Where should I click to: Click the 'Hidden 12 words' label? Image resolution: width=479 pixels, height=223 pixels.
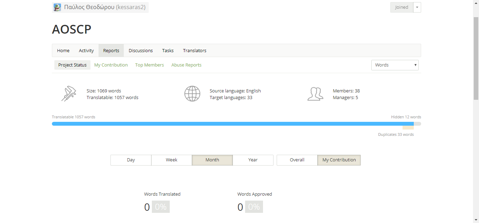point(406,117)
